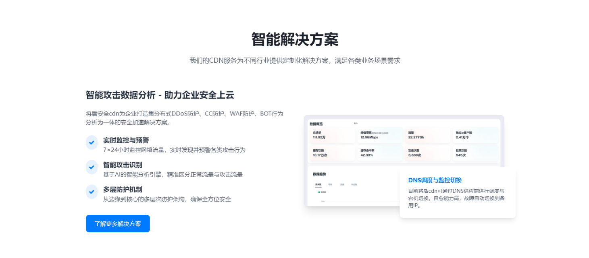Click the checkmark icon beside 多层防护机制

click(x=92, y=192)
